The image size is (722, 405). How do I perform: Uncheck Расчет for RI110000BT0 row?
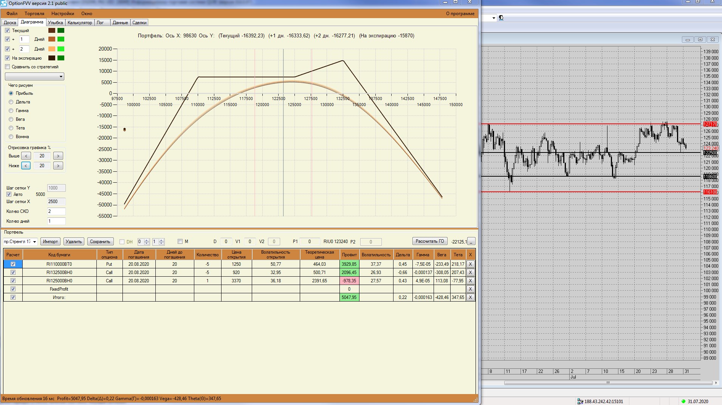(13, 264)
